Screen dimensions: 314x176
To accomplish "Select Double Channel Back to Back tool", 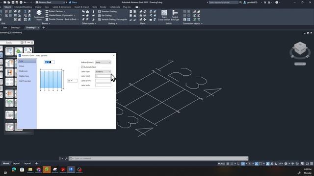I will coord(61,20).
